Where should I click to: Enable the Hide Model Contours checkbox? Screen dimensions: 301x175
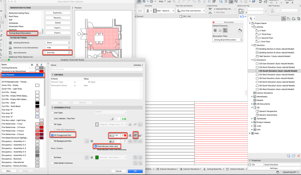tap(52, 163)
